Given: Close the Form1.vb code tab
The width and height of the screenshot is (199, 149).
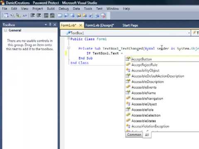Looking at the screenshot, I should coord(81,25).
